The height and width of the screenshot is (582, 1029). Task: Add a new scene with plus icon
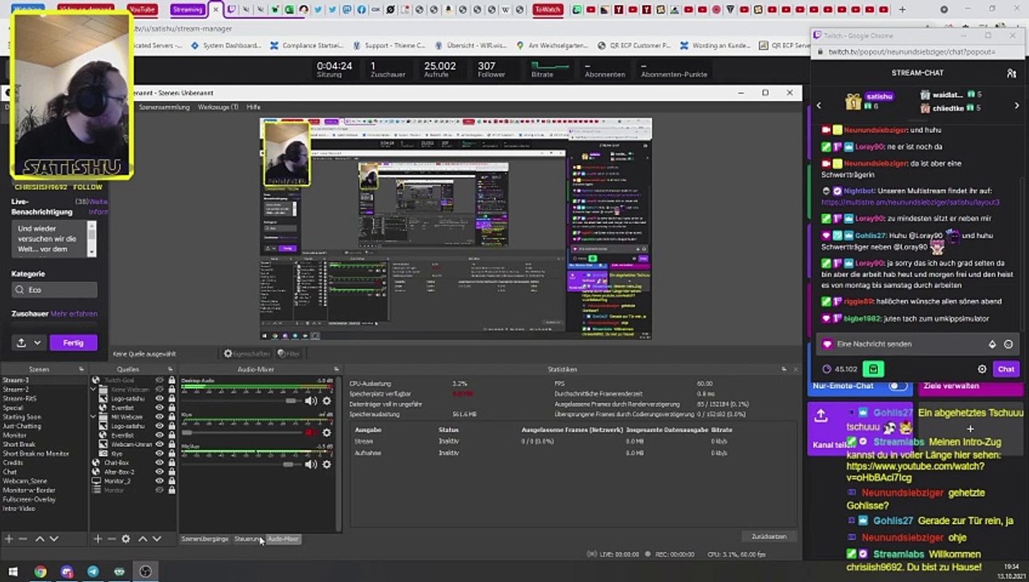[x=9, y=539]
